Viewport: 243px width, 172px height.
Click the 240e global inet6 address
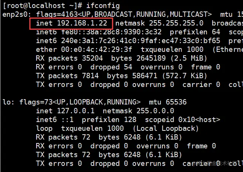[141, 41]
